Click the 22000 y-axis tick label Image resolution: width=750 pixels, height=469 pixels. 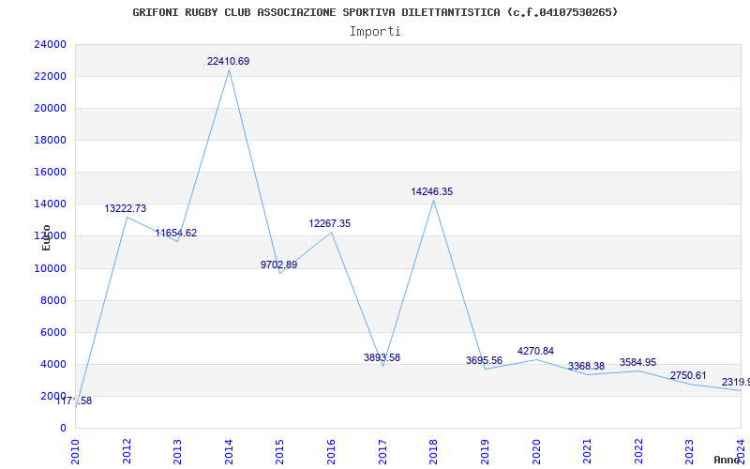coord(51,77)
